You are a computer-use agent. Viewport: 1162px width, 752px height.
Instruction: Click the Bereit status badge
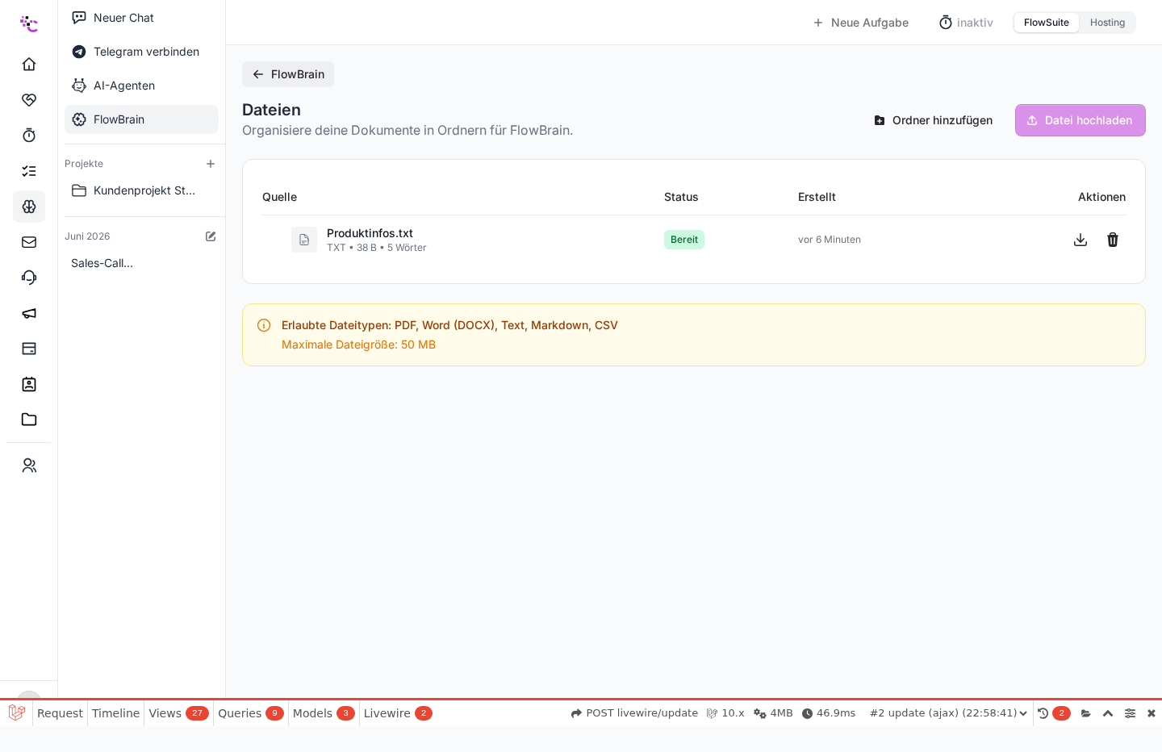pos(684,240)
